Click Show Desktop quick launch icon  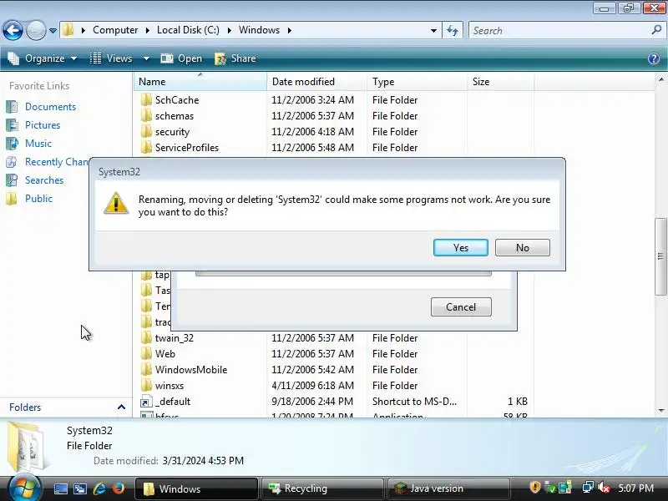60,488
